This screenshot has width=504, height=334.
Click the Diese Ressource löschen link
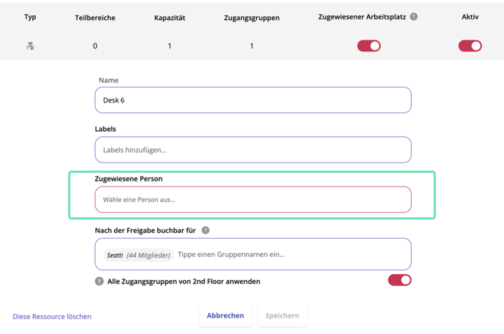pos(52,317)
